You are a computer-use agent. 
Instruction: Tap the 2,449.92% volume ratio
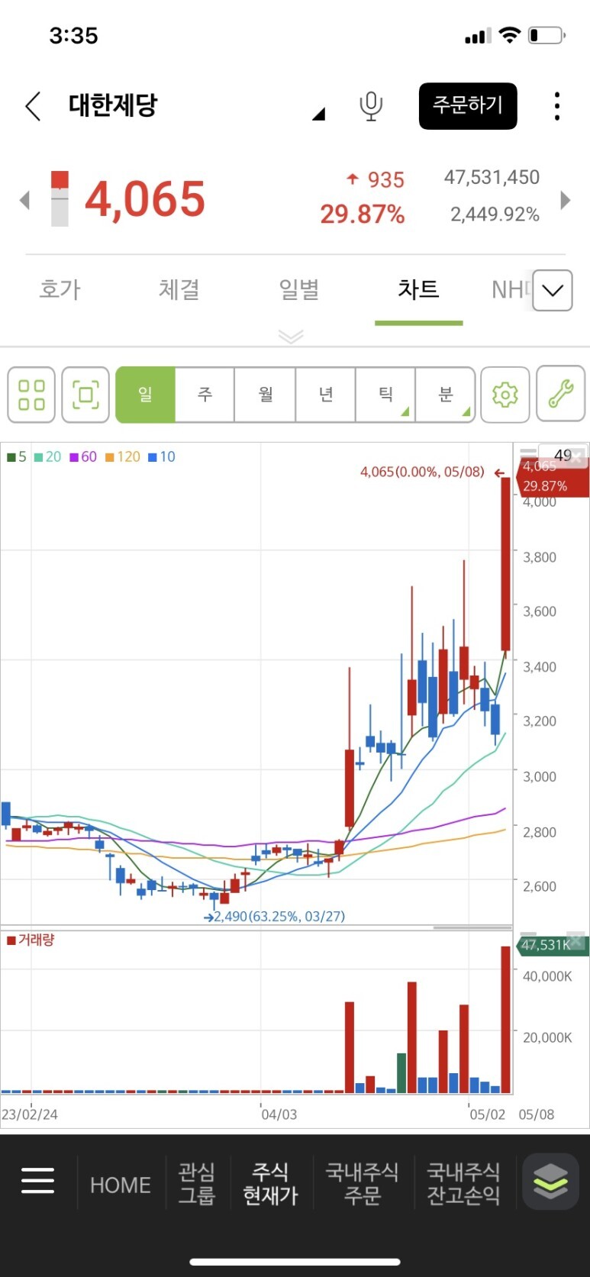tap(495, 214)
